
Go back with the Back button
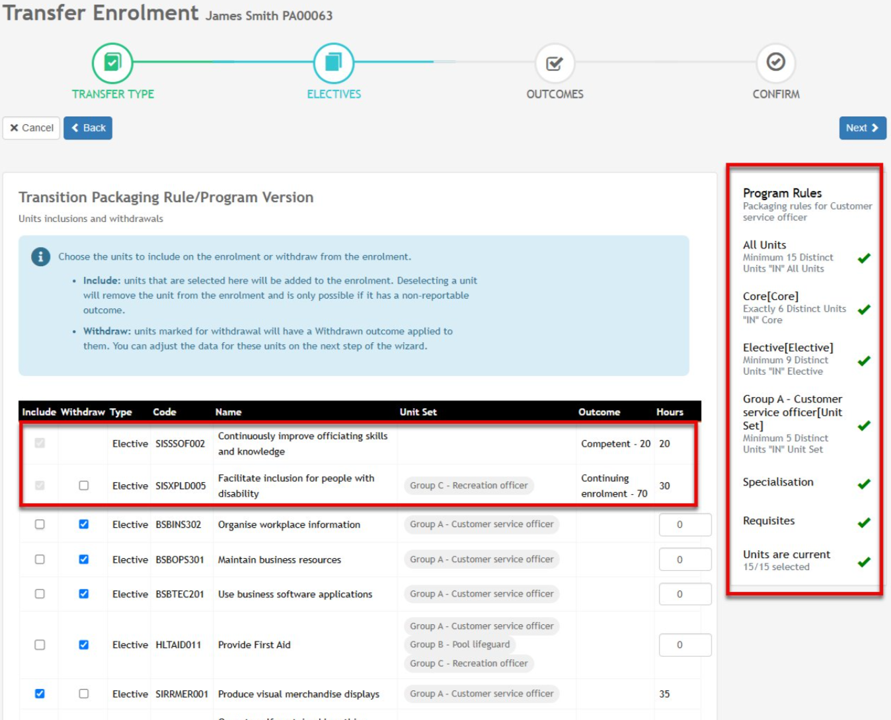(88, 128)
